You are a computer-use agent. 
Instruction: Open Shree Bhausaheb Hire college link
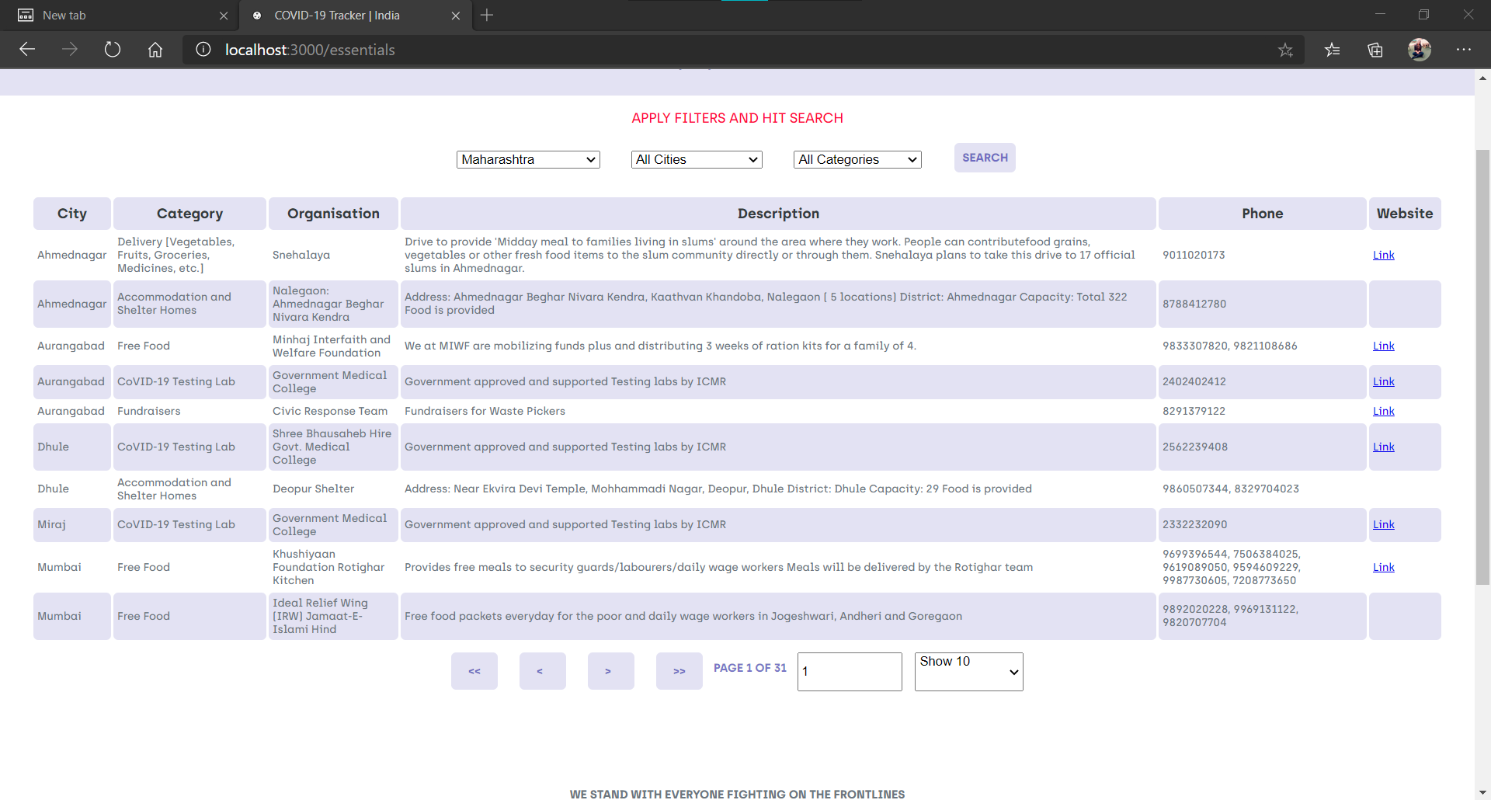click(x=1383, y=447)
